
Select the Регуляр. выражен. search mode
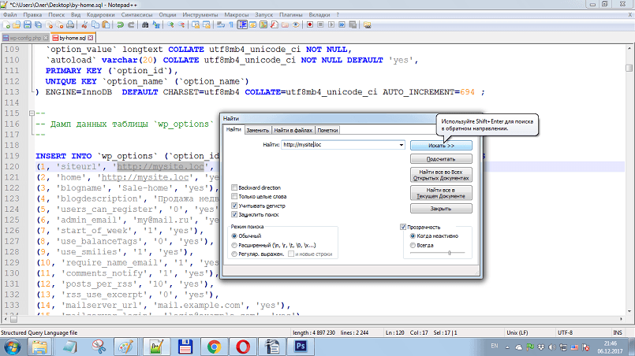tap(233, 254)
